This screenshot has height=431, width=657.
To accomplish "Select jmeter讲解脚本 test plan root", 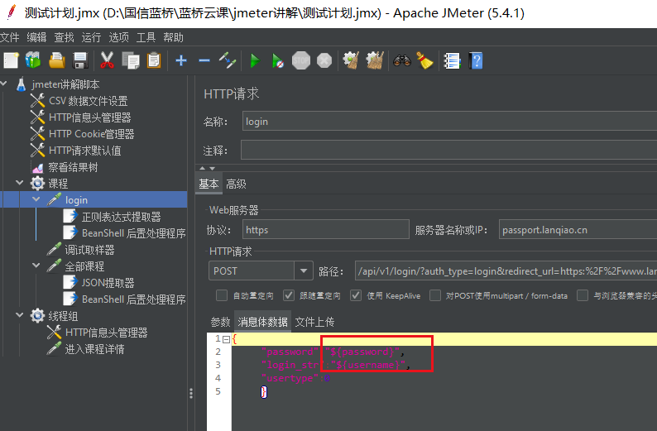I will click(66, 84).
